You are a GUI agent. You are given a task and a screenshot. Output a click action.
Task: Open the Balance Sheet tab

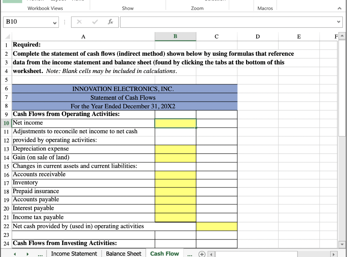click(124, 253)
